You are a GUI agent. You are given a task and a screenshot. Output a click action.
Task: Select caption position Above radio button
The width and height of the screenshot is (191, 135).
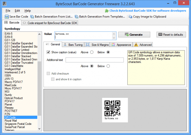click(x=92, y=52)
